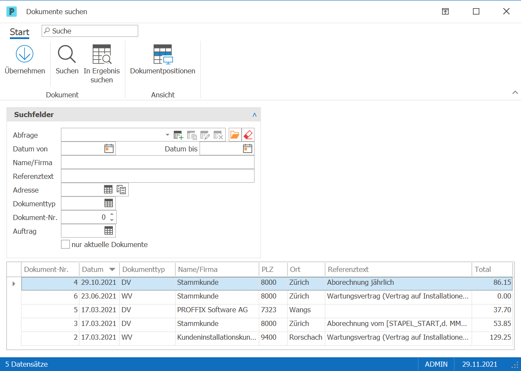Sort by the Total column header
Screen dimensions: 521x371
[x=492, y=270]
